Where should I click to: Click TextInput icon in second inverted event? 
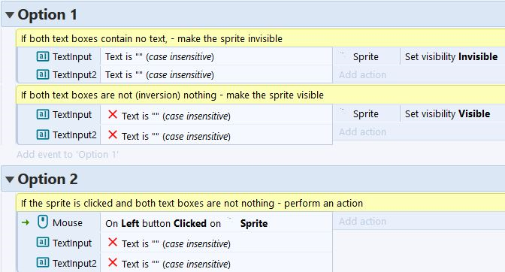click(x=43, y=114)
